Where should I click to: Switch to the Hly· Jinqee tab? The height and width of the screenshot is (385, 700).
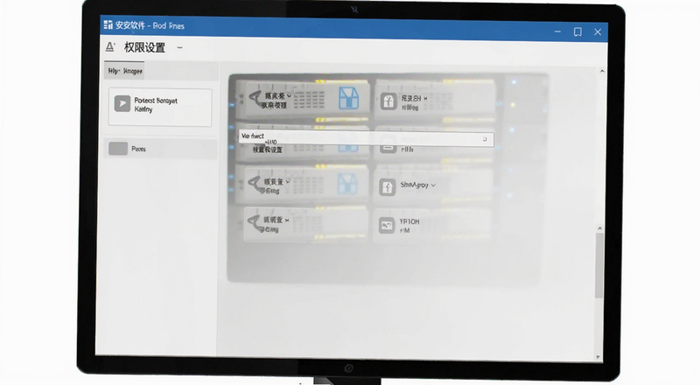click(124, 71)
